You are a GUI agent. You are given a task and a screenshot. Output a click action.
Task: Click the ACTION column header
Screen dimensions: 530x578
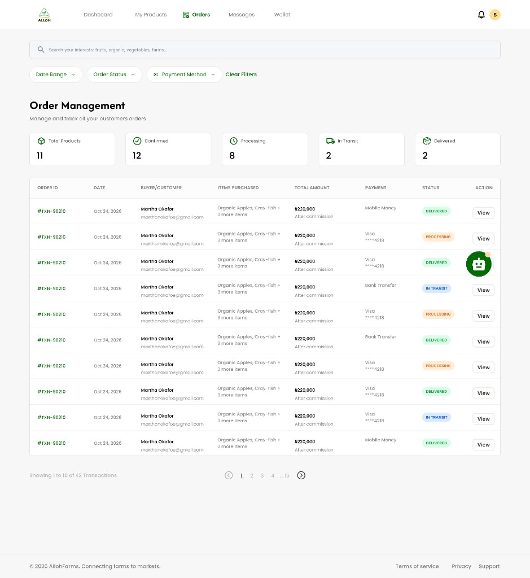tap(484, 187)
